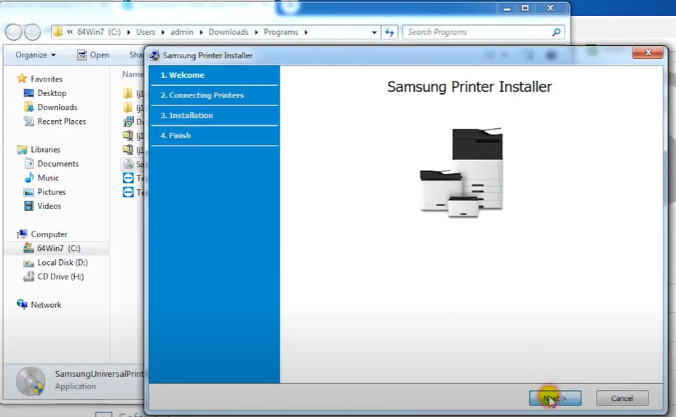676x417 pixels.
Task: Click the Documents library icon
Action: click(x=29, y=164)
